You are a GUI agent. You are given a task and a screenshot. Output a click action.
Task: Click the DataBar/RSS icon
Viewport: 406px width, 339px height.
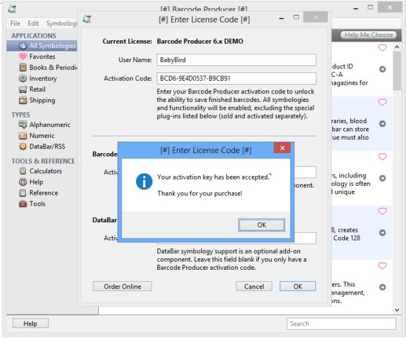(22, 147)
